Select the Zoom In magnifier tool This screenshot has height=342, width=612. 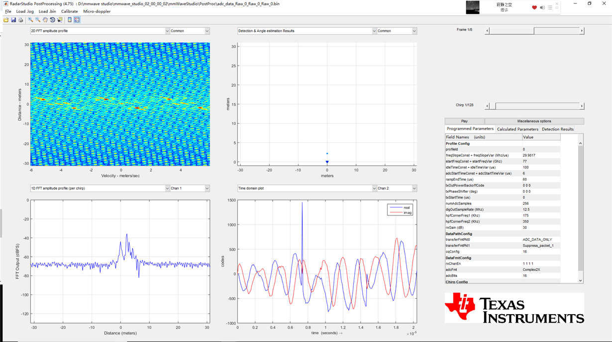point(30,20)
